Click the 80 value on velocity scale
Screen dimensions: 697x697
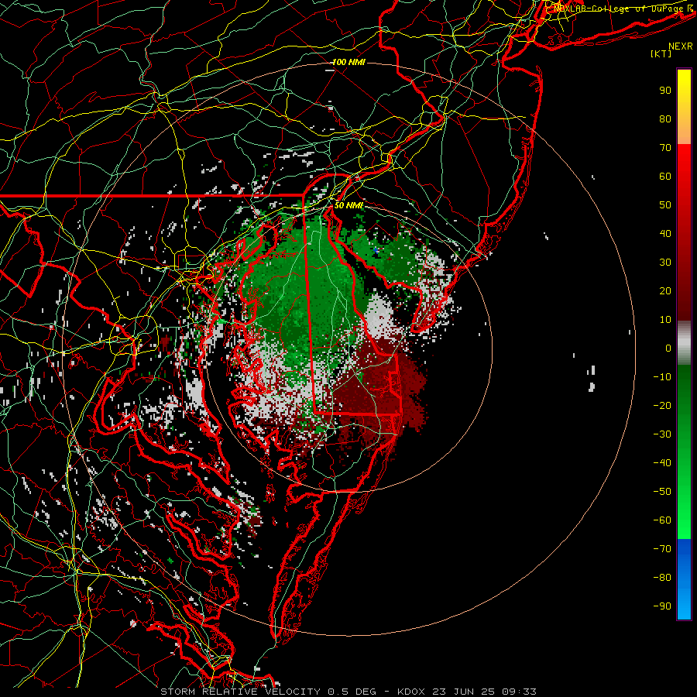click(x=665, y=118)
